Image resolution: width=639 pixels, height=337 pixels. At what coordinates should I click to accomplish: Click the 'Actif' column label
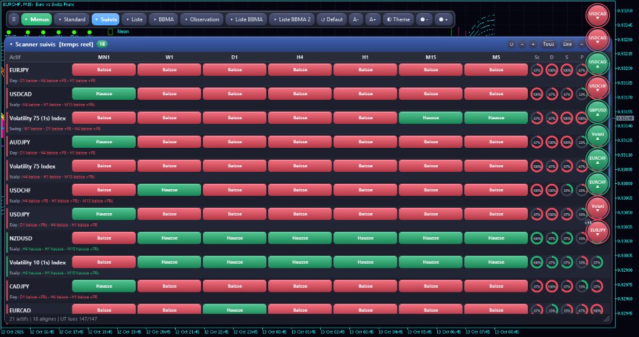point(15,57)
